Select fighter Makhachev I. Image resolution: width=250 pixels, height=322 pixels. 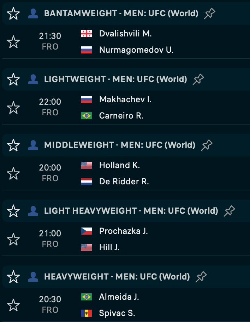coord(125,99)
